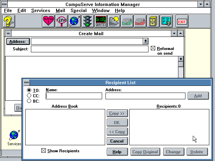
Task: Click the message body scroll up arrow
Action: coord(181,59)
